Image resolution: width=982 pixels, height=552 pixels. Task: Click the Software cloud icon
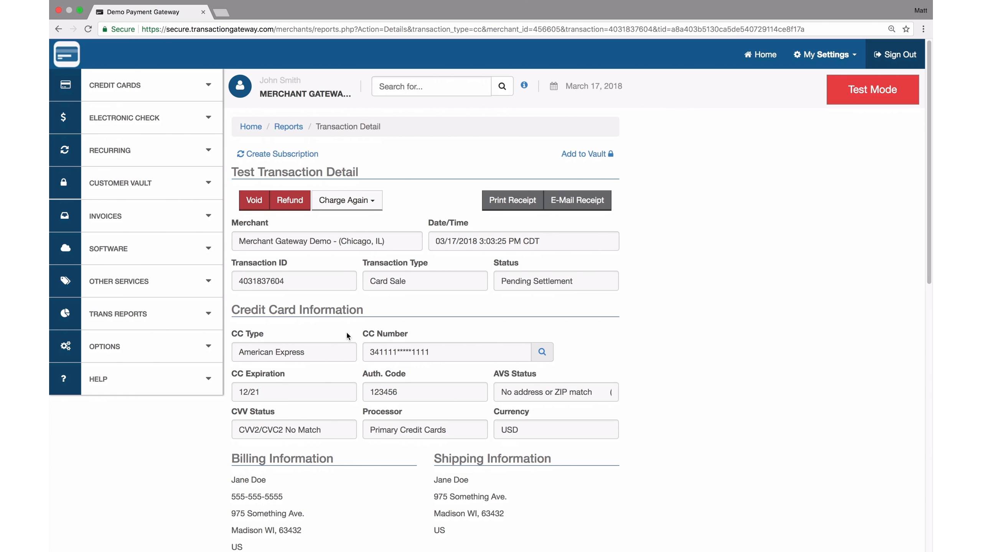[x=65, y=248]
